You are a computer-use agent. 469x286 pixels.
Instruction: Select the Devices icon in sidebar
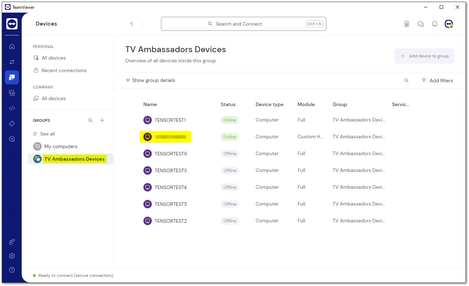[12, 77]
